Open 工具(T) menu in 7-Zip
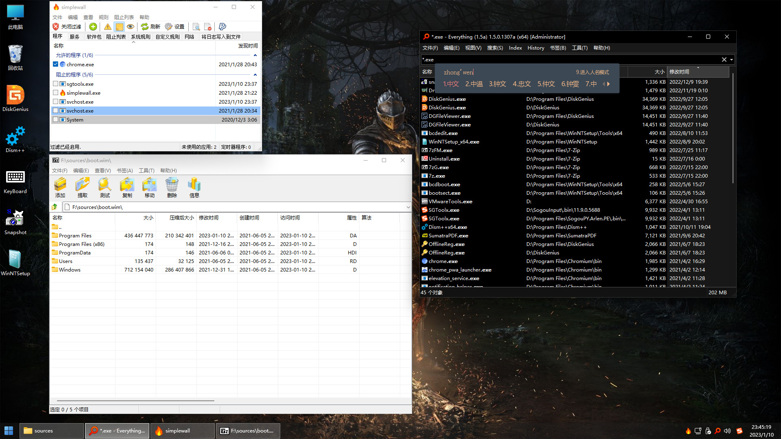Image resolution: width=781 pixels, height=439 pixels. click(146, 170)
